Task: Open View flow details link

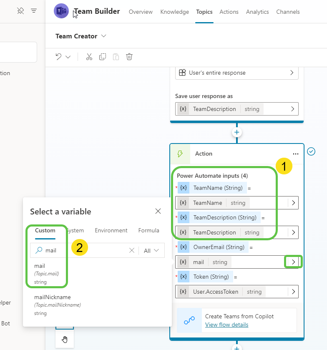Action: 226,325
